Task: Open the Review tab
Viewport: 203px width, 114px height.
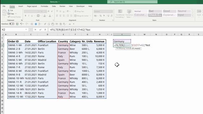Action: pos(62,6)
